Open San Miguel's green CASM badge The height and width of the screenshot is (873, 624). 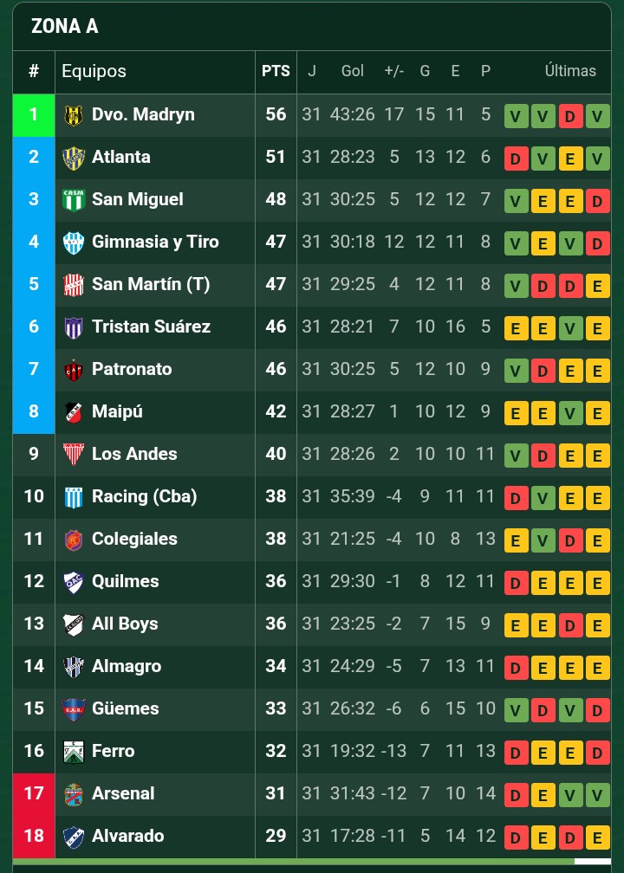point(74,200)
